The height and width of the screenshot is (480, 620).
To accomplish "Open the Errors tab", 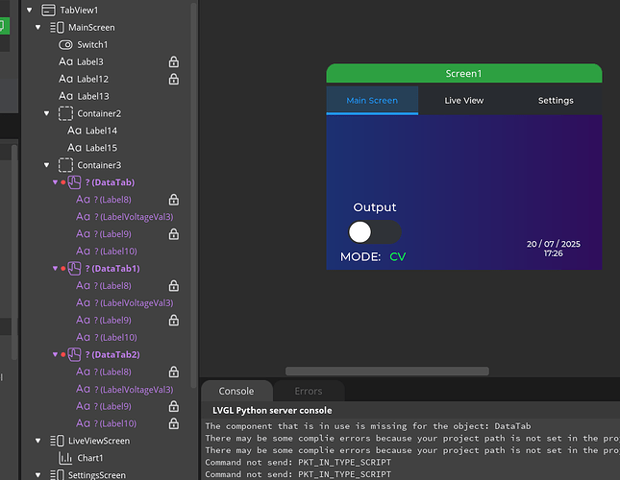I will pos(309,391).
